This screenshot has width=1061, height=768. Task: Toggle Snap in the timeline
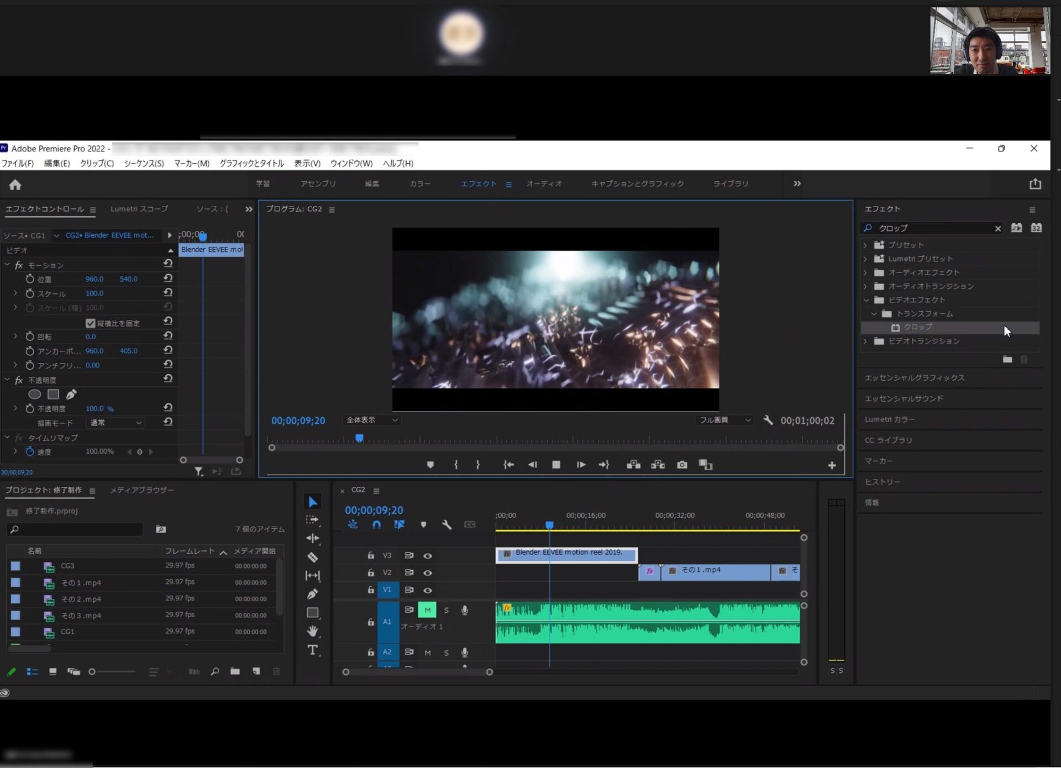(376, 524)
